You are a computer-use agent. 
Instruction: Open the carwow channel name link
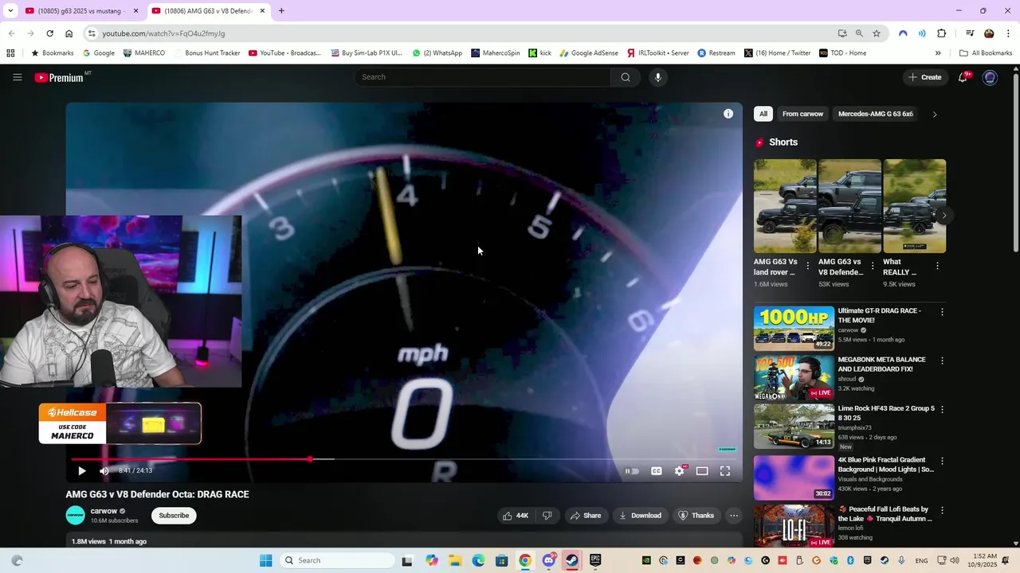[x=104, y=511]
